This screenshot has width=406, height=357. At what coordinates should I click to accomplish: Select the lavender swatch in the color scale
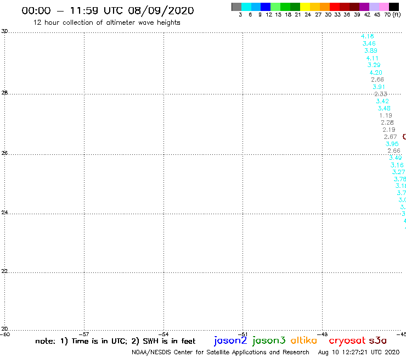(x=374, y=7)
